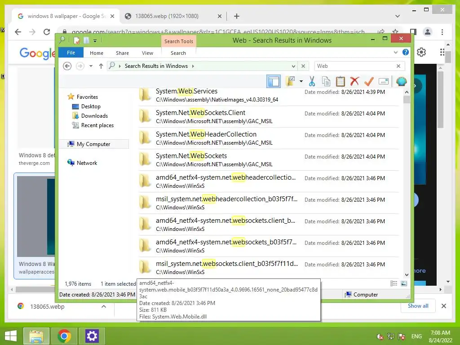This screenshot has width=460, height=345.
Task: Go back in Chrome browser
Action: [18, 32]
